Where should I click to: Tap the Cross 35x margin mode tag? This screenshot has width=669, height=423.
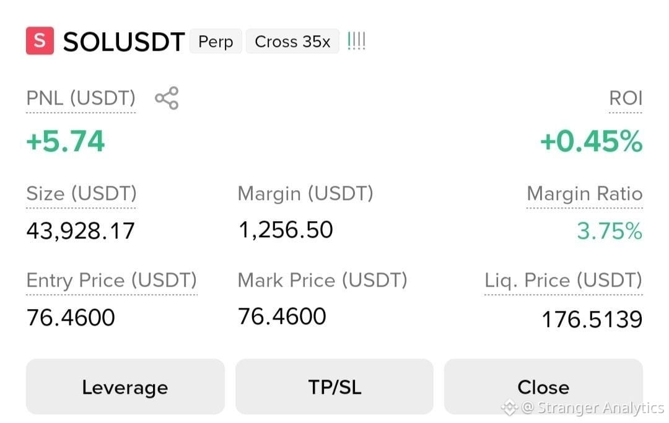pos(292,41)
